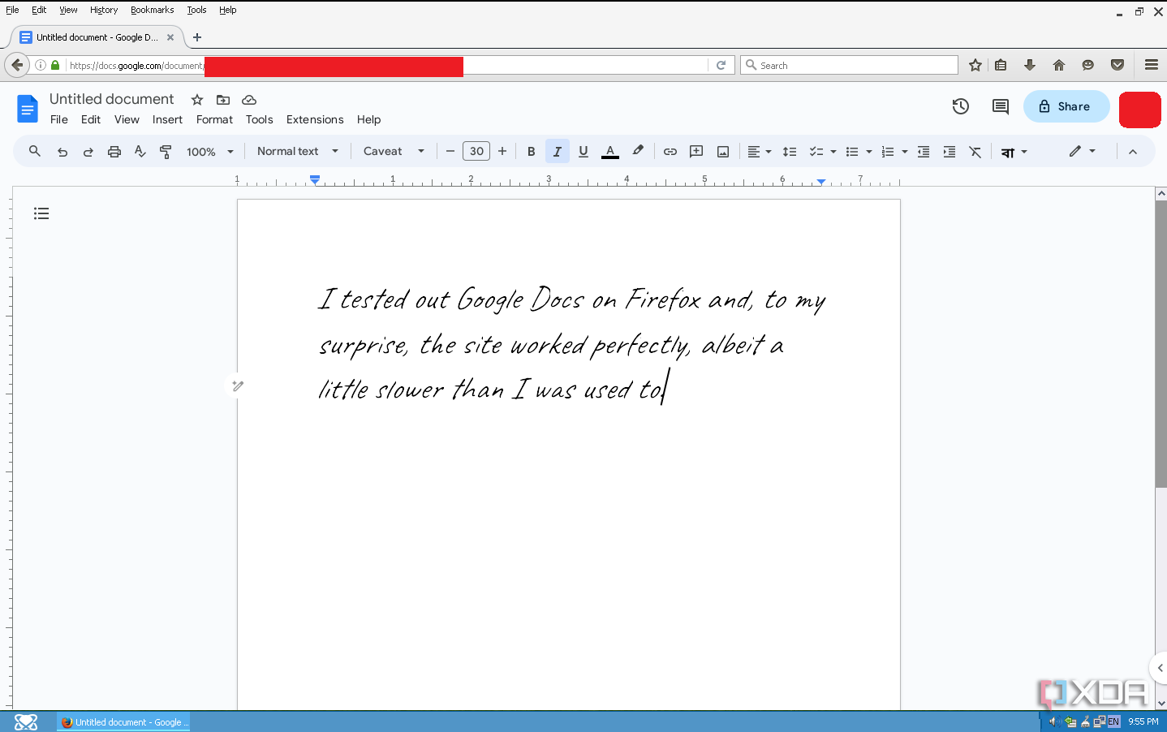Screen dimensions: 1167x732
Task: Open numbered list options dropdown
Action: click(894, 152)
